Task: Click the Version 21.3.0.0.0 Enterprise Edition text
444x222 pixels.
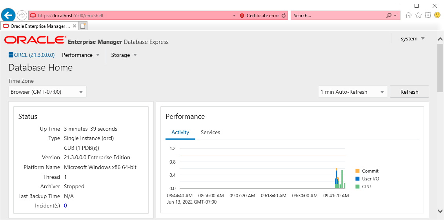Action: (97, 157)
